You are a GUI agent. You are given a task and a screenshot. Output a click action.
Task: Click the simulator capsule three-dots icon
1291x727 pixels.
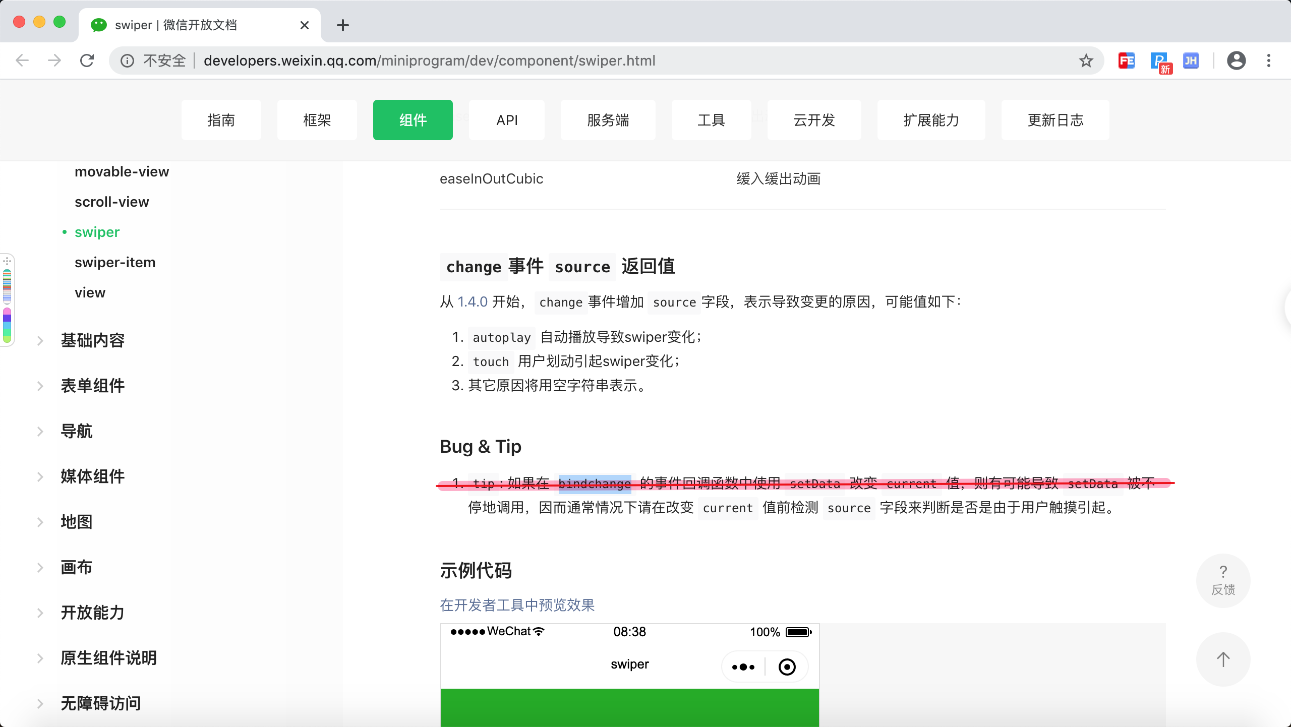pos(743,667)
